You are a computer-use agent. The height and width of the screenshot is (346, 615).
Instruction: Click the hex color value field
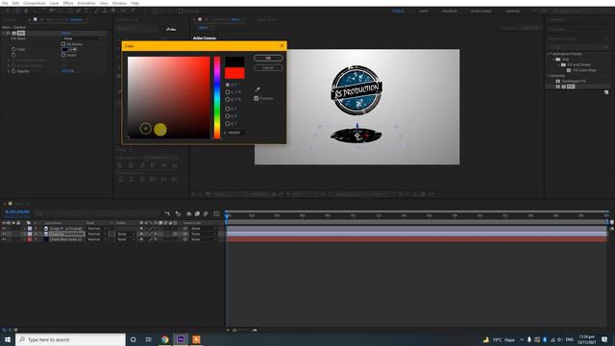236,133
